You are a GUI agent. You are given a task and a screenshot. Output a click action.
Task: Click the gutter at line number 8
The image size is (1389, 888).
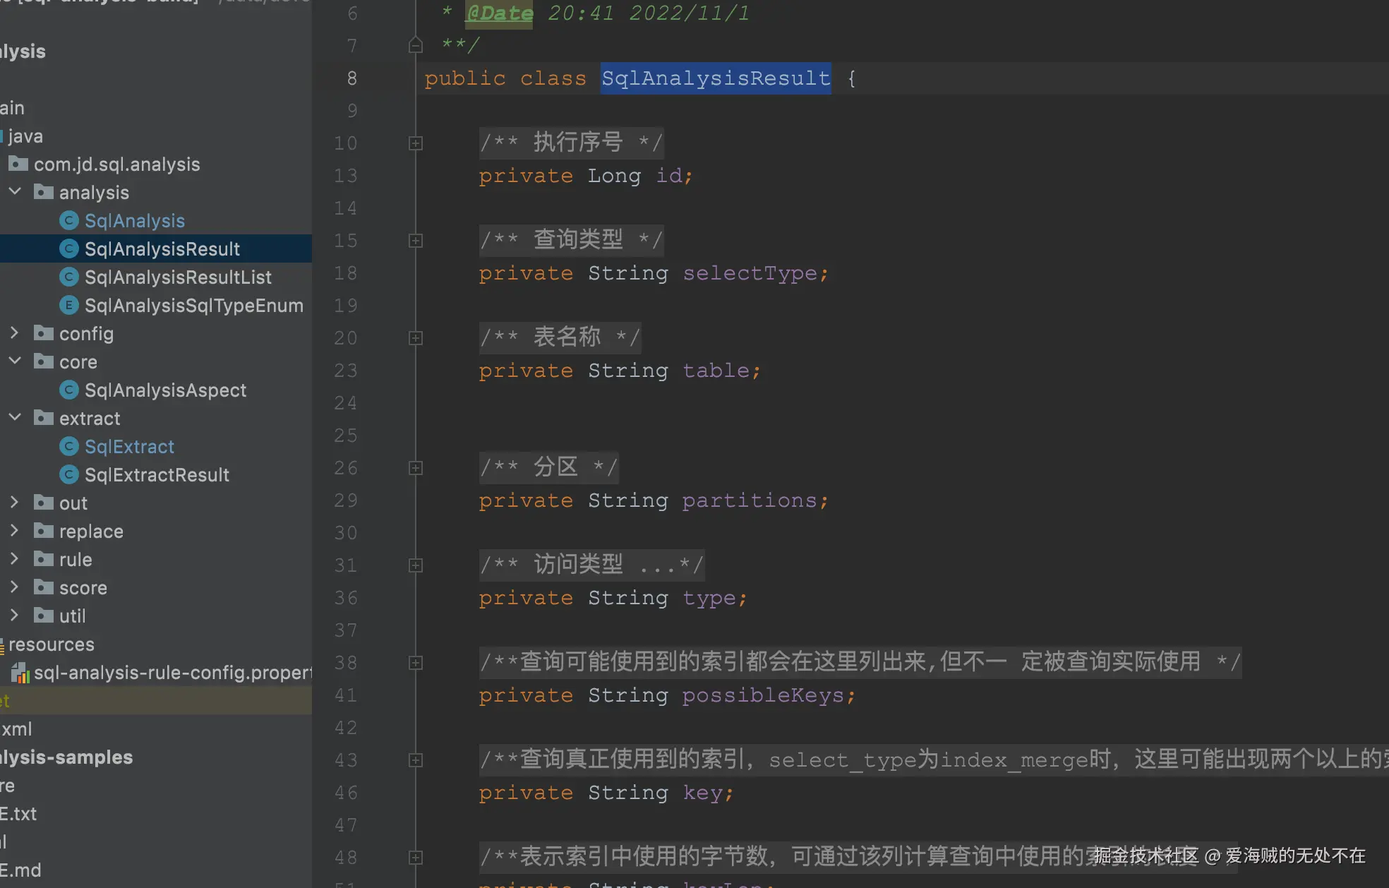click(351, 78)
